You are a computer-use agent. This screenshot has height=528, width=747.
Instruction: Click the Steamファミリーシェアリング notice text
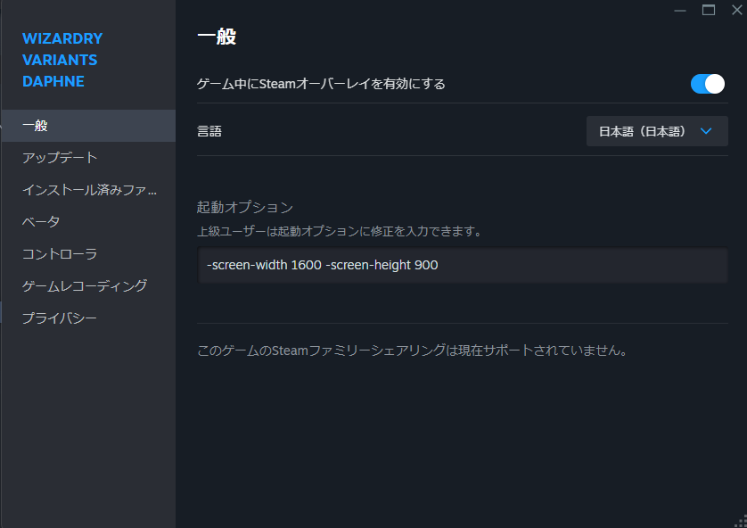pyautogui.click(x=413, y=351)
